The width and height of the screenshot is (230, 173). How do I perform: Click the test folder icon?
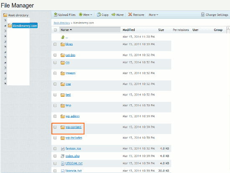tap(63, 95)
